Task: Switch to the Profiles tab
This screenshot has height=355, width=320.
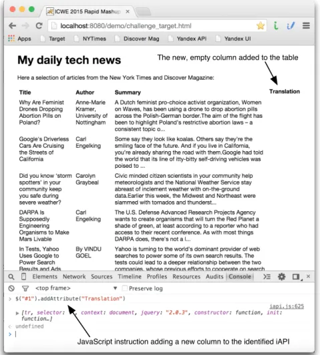Action: click(157, 277)
